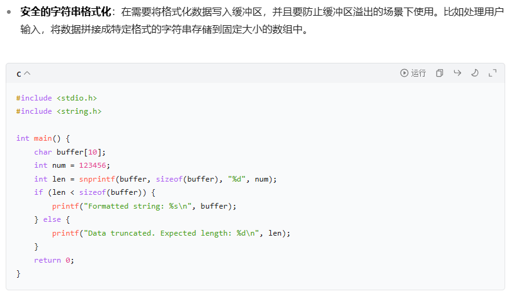The height and width of the screenshot is (301, 514).
Task: Click the "Data truncated" printf line
Action: 171,233
